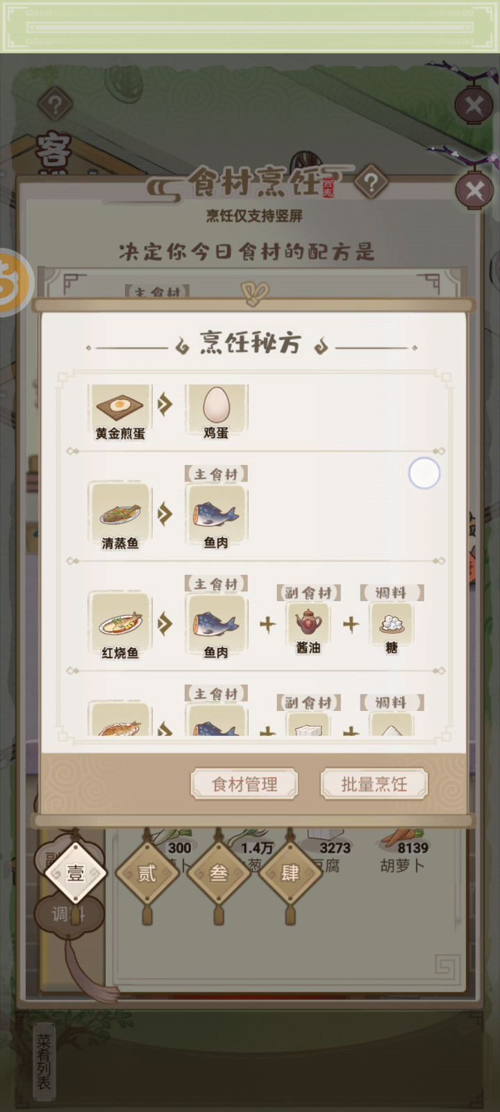Switch to the 叁 tab
This screenshot has width=500, height=1112.
[219, 873]
